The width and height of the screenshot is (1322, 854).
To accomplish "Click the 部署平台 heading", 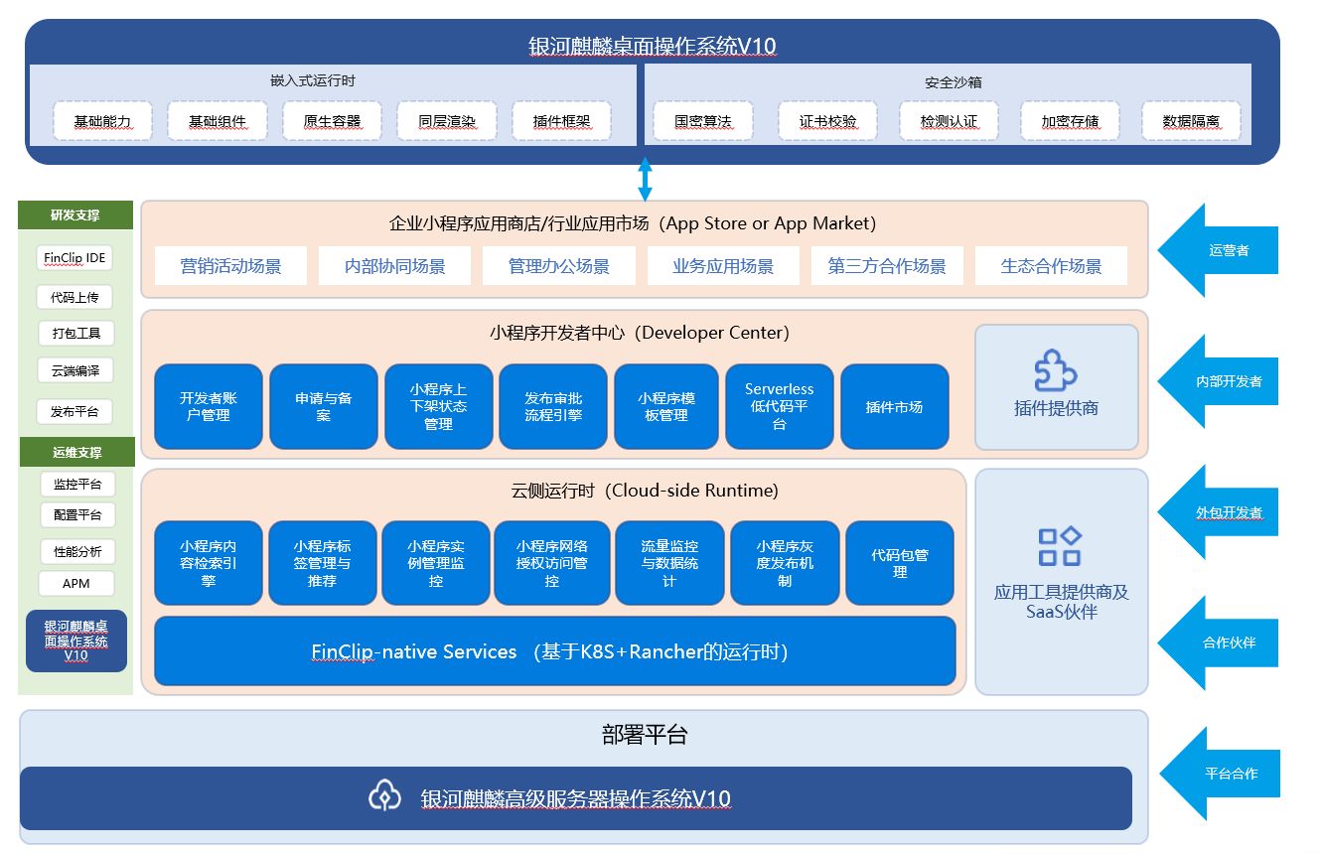I will tap(645, 735).
